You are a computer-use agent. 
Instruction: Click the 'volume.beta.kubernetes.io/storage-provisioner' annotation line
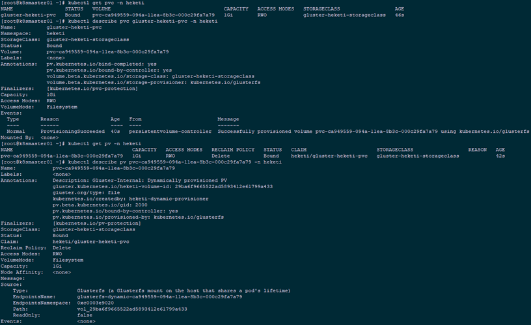tap(154, 82)
